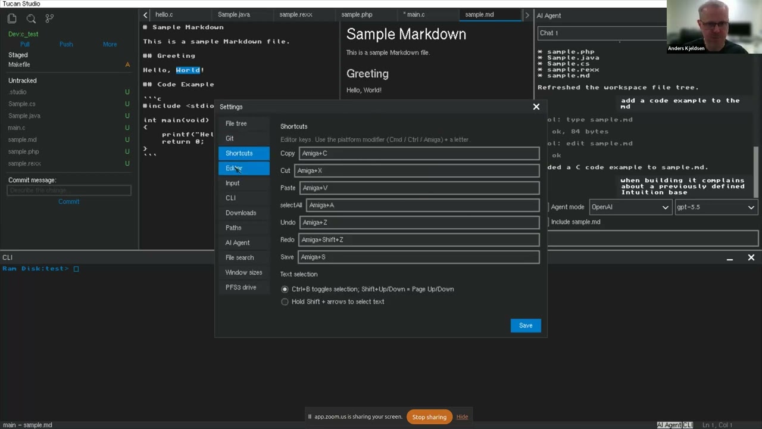
Task: Open AI Agent settings section
Action: 243,243
